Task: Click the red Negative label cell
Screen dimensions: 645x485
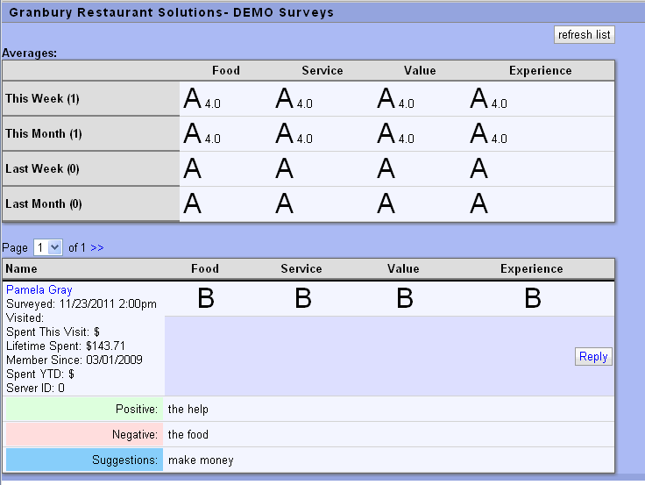Action: tap(84, 434)
